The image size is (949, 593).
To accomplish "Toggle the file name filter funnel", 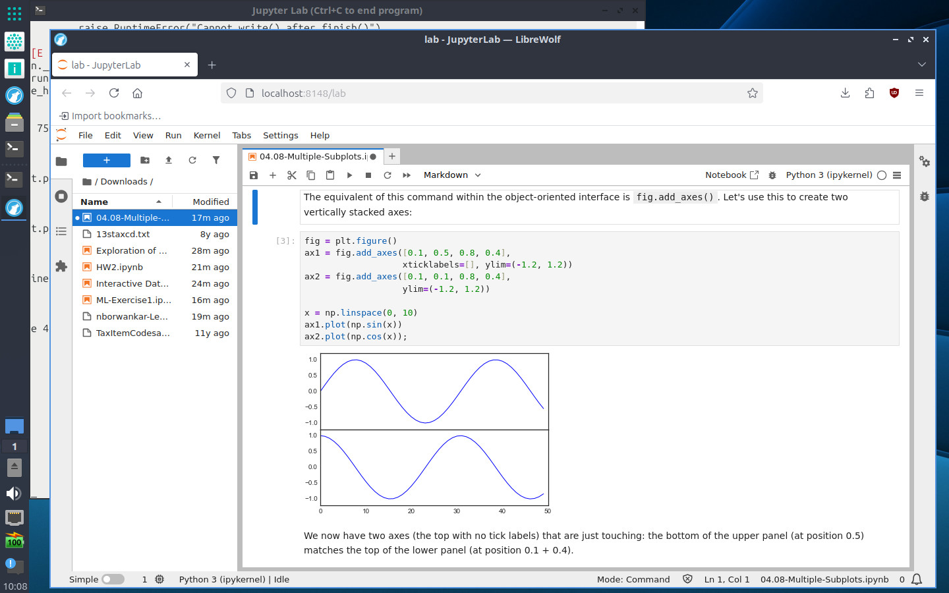I will (x=216, y=159).
